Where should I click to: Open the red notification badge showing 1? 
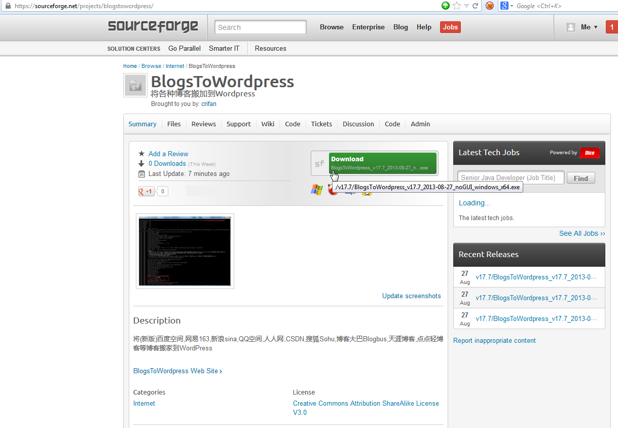(x=612, y=27)
